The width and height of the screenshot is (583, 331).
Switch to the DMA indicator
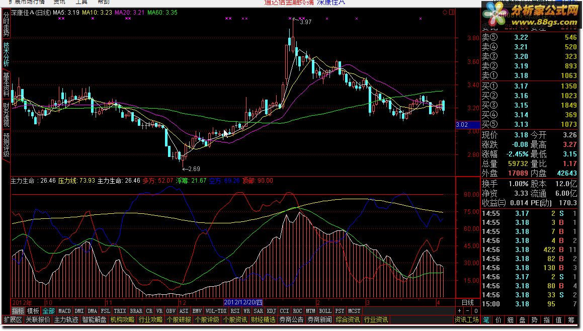(x=92, y=311)
